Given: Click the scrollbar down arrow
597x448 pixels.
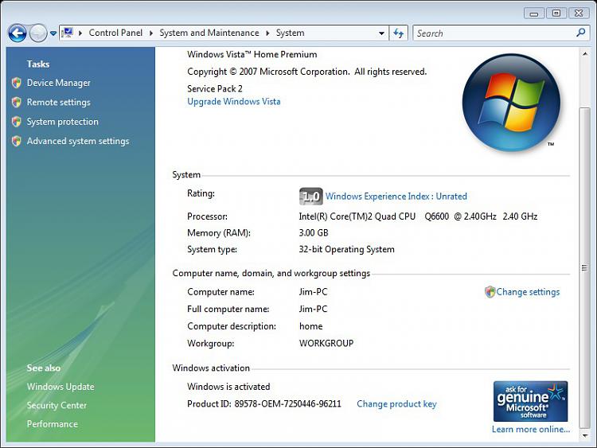Looking at the screenshot, I should [x=584, y=436].
